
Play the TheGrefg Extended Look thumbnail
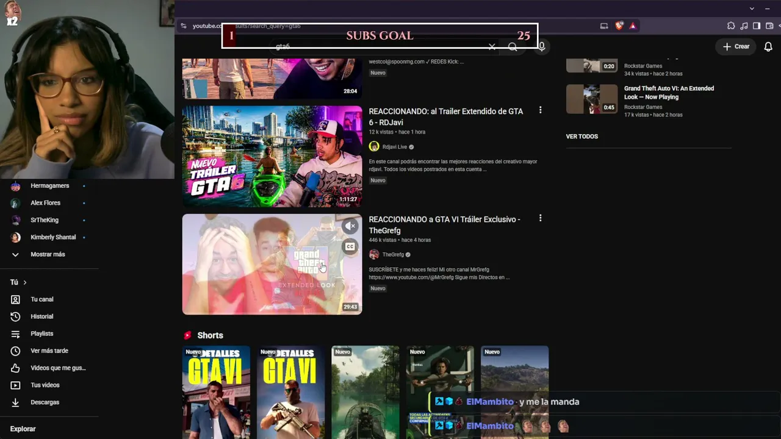pos(272,264)
